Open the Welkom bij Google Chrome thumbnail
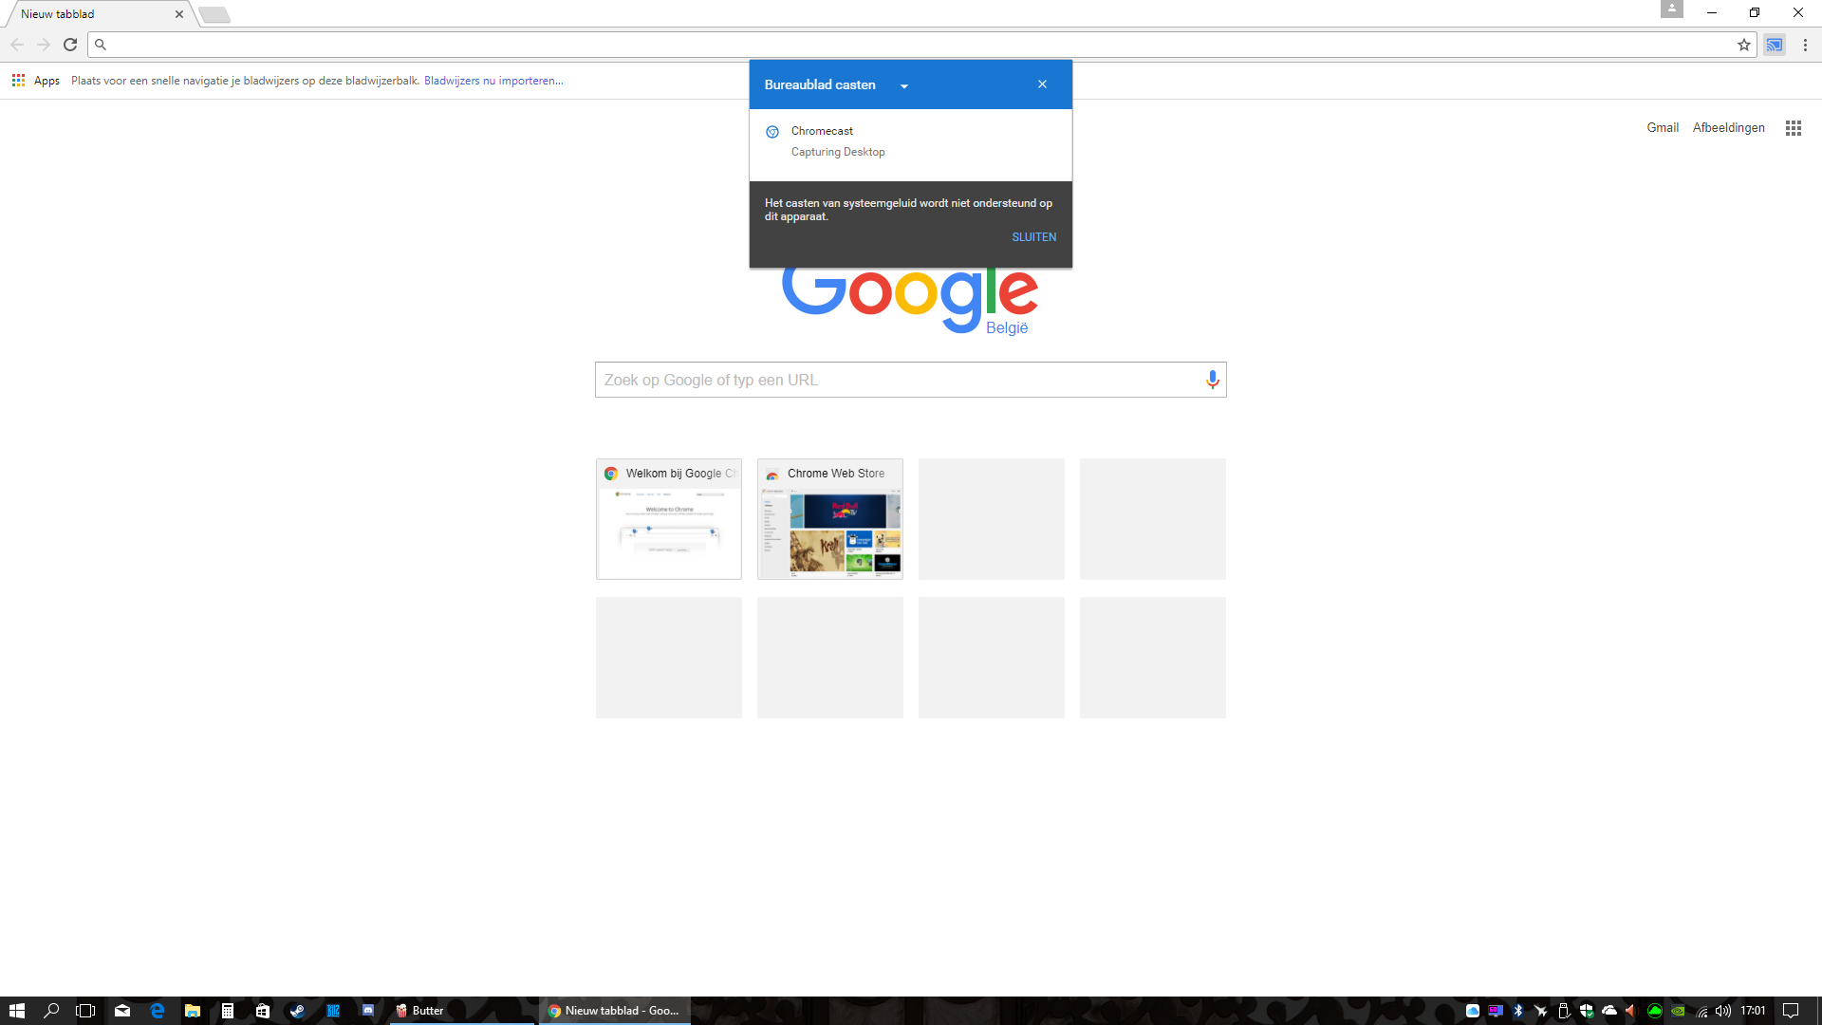The height and width of the screenshot is (1025, 1822). pos(669,519)
